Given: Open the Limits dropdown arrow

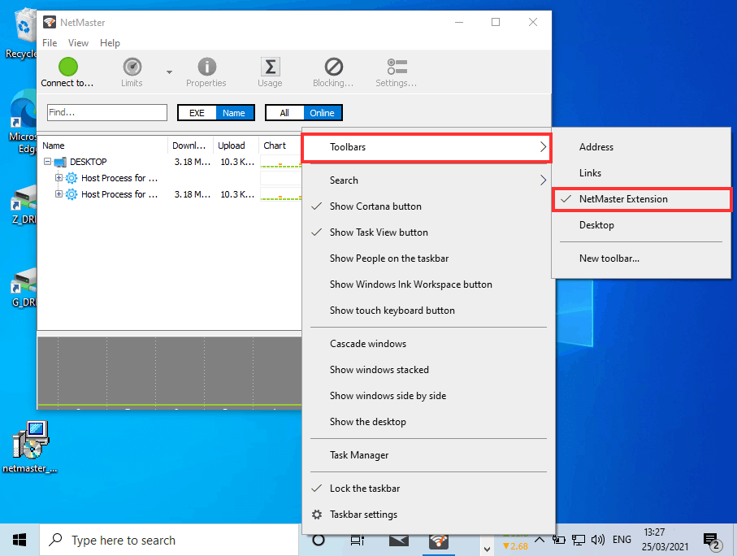Looking at the screenshot, I should click(x=169, y=72).
